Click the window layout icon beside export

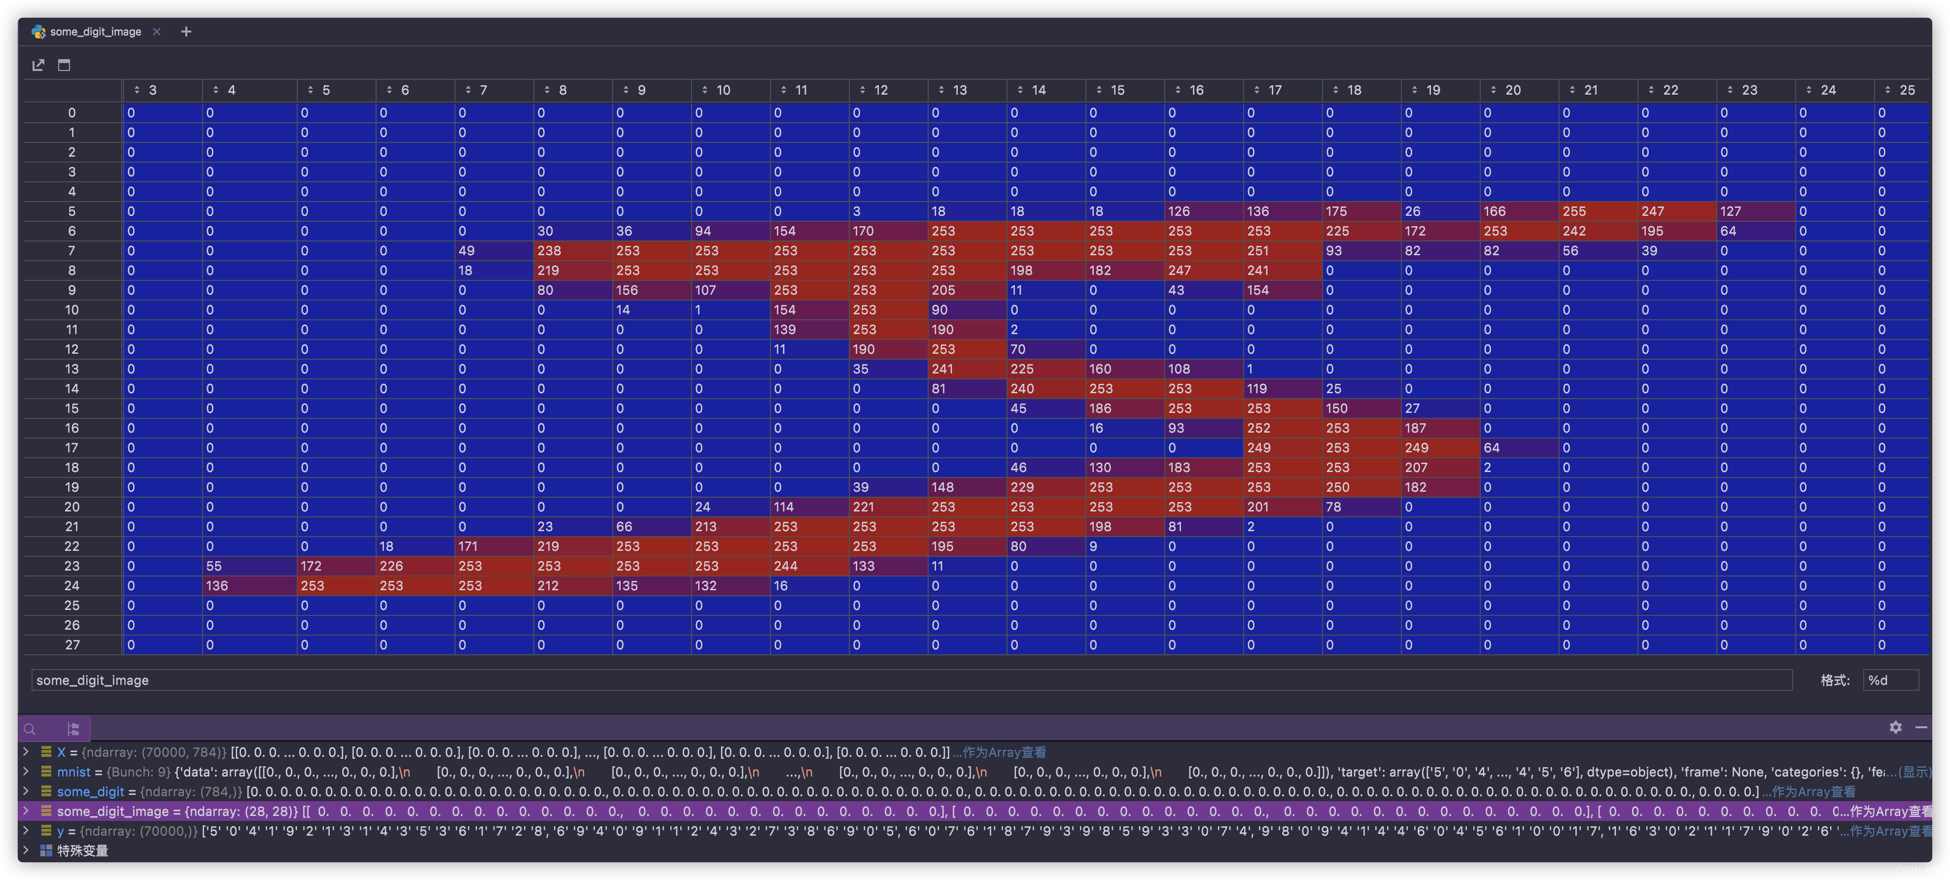pos(65,65)
